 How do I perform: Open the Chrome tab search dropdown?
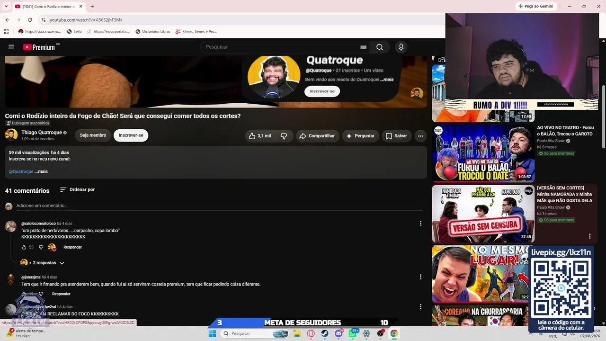tap(7, 7)
